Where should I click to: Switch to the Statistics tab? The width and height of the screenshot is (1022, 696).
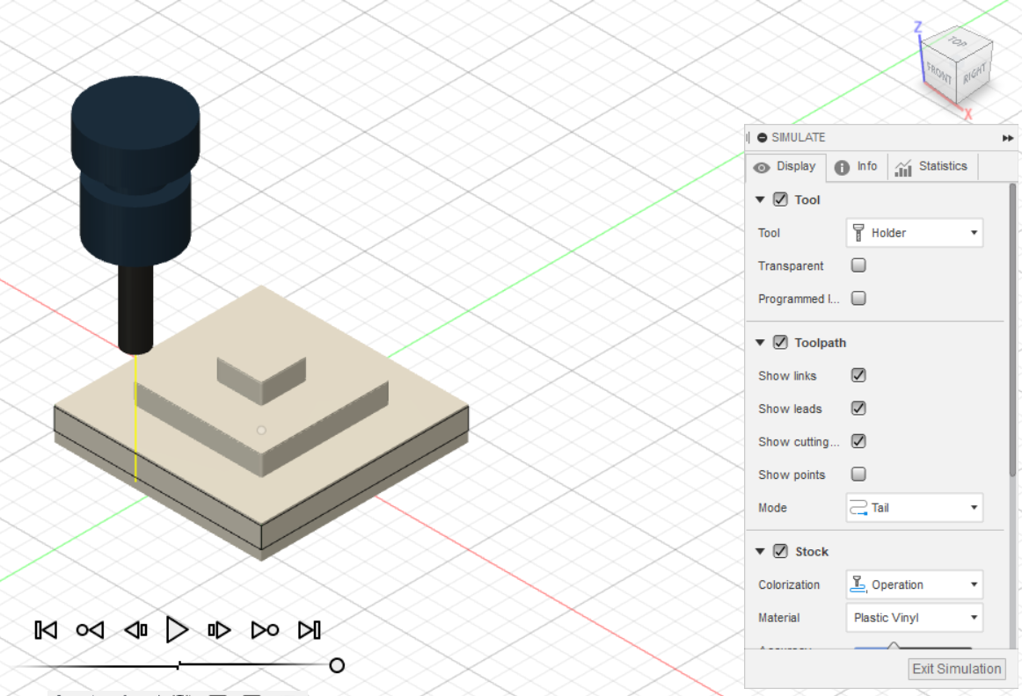931,167
